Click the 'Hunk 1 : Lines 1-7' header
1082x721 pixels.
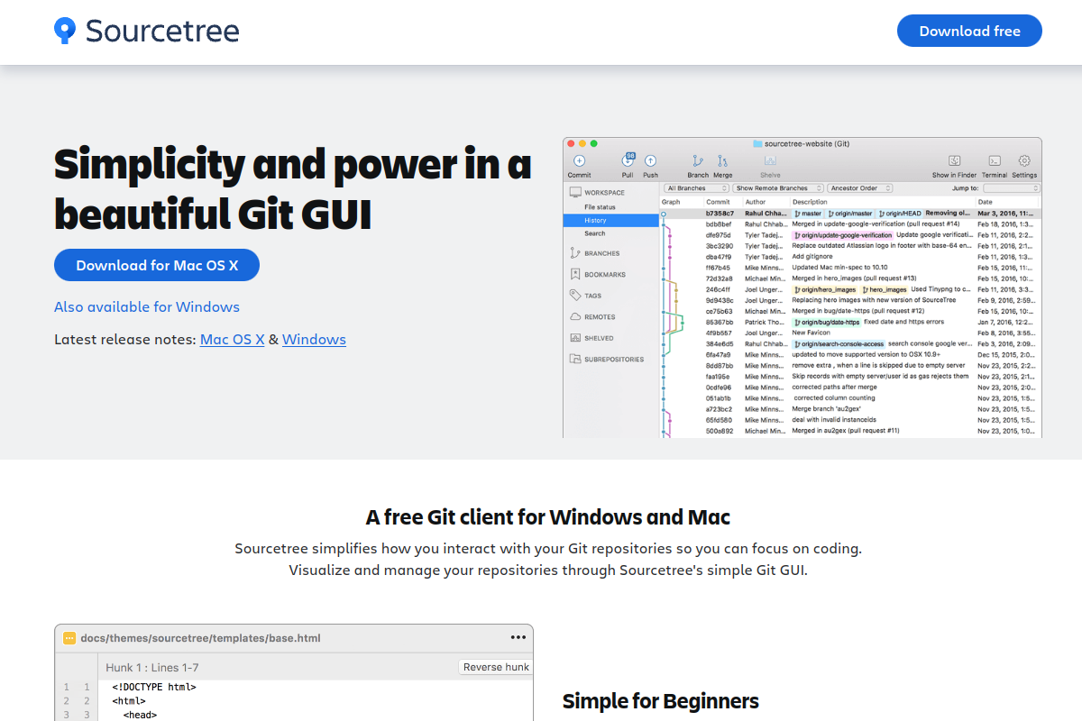tap(151, 668)
